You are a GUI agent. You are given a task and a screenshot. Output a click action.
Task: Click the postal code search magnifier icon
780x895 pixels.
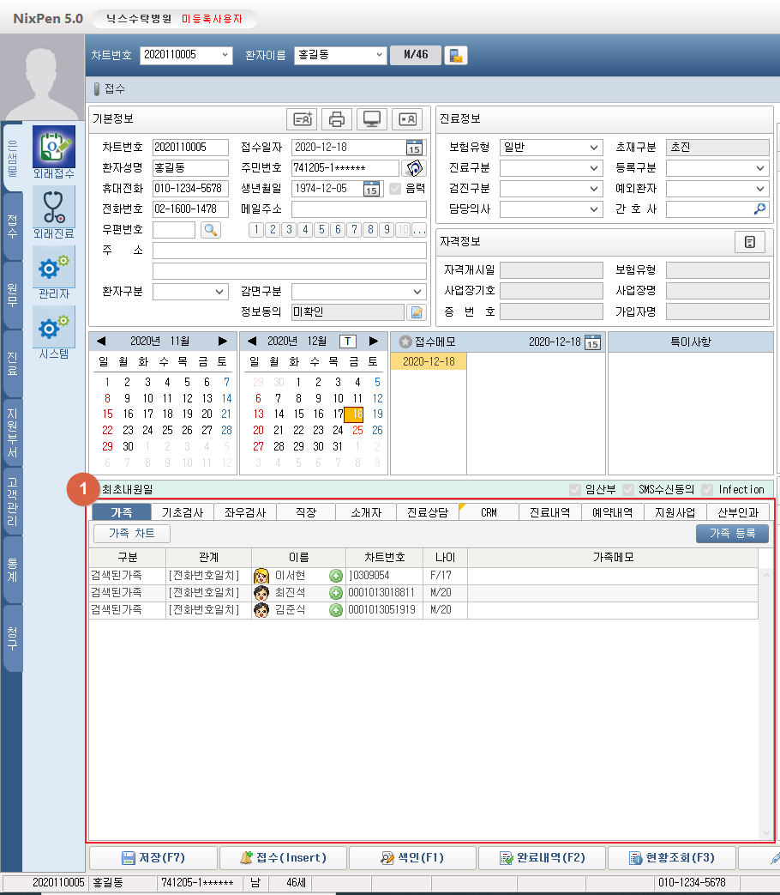pos(210,229)
